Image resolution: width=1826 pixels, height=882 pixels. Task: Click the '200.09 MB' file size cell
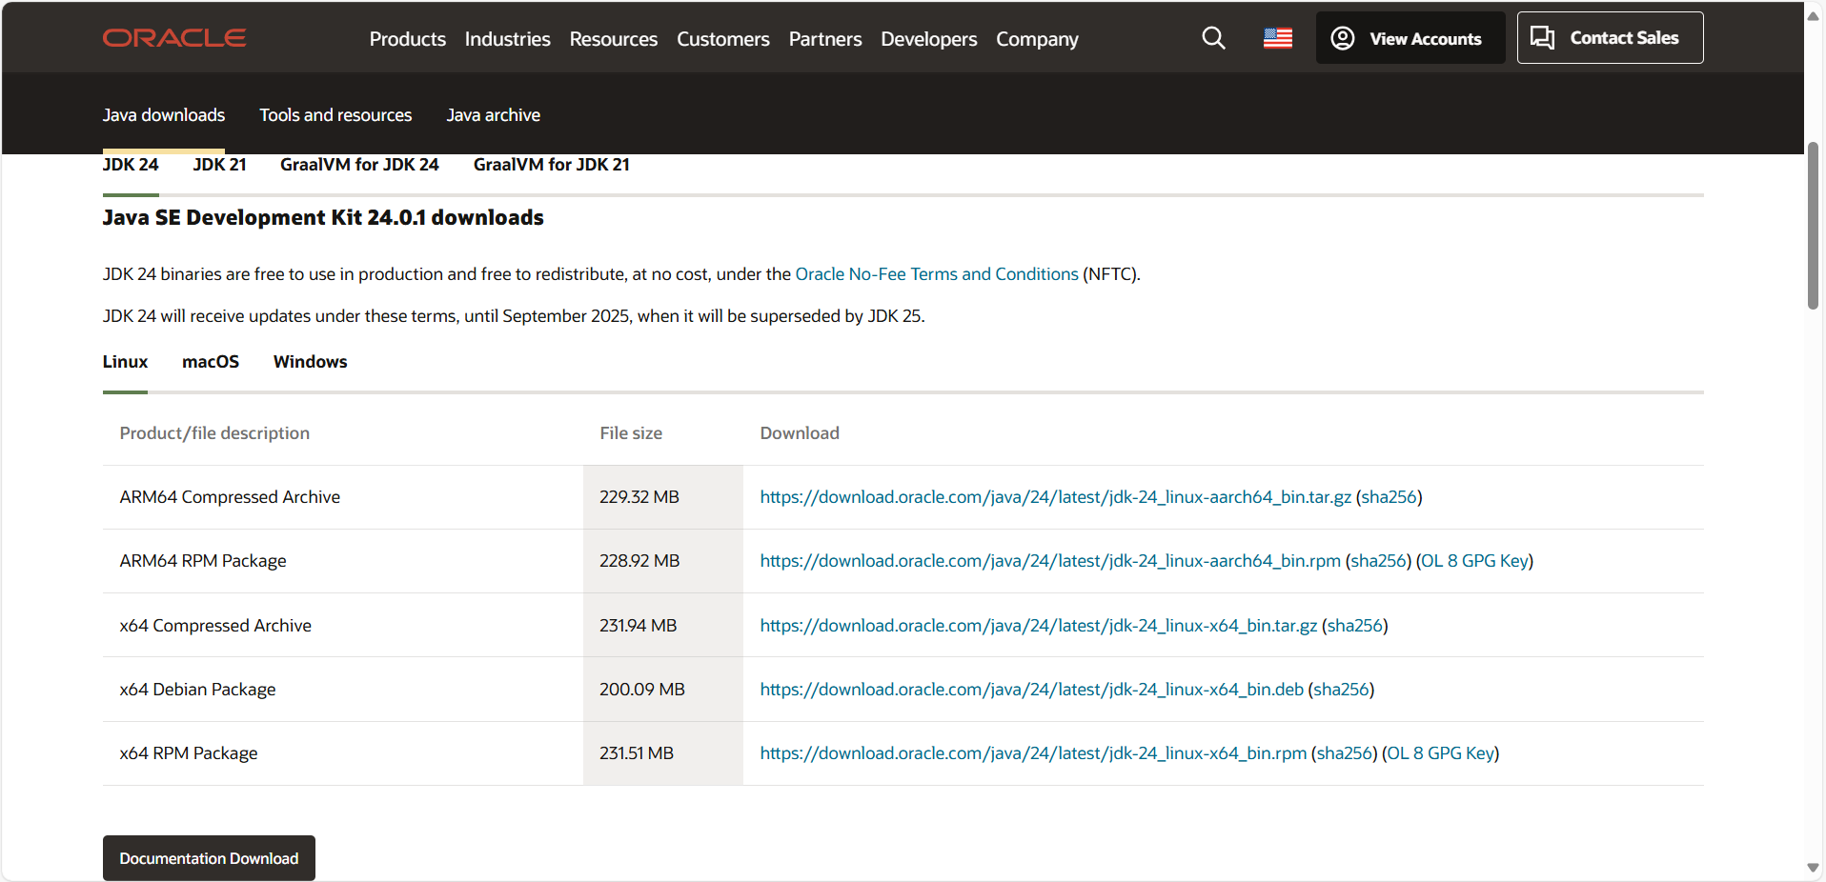pos(663,690)
